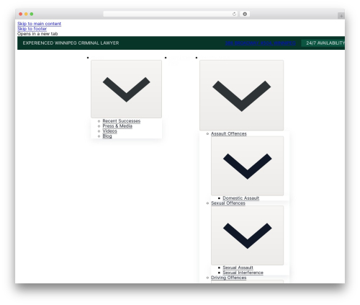Expand the large chevron above Assault Offences
This screenshot has height=305, width=360.
click(241, 95)
